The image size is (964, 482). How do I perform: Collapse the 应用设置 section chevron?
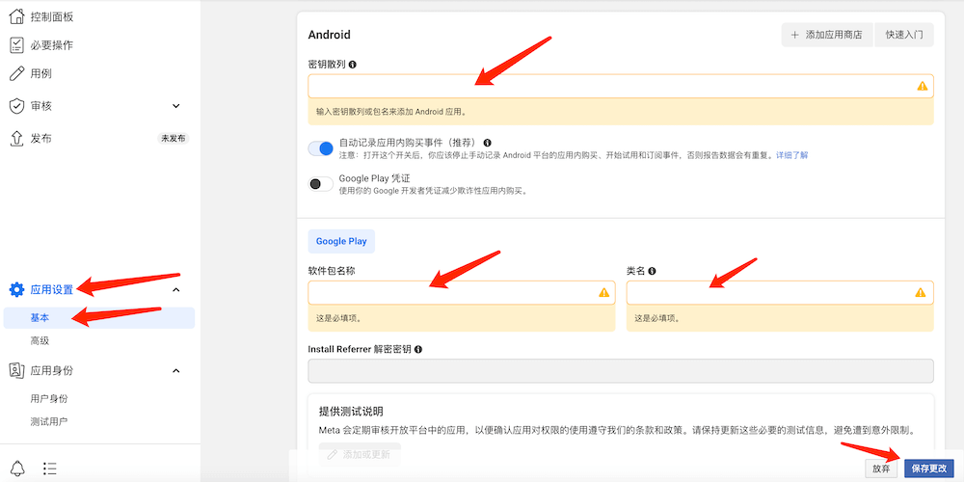(175, 289)
